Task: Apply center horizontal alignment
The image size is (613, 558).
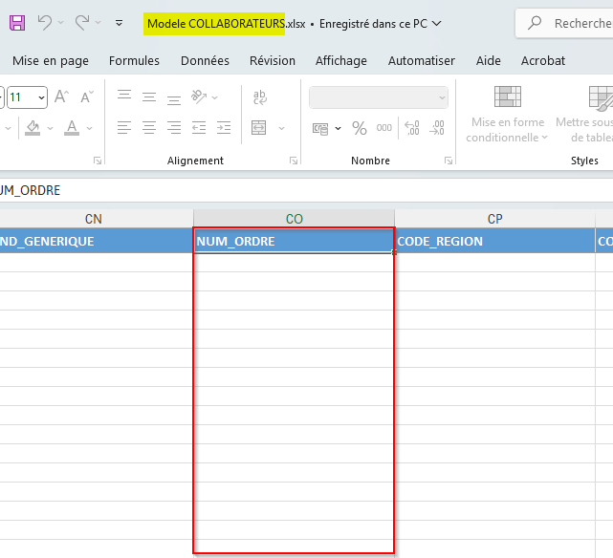Action: click(x=149, y=128)
